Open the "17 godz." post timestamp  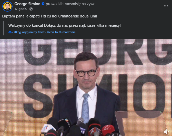pos(21,9)
